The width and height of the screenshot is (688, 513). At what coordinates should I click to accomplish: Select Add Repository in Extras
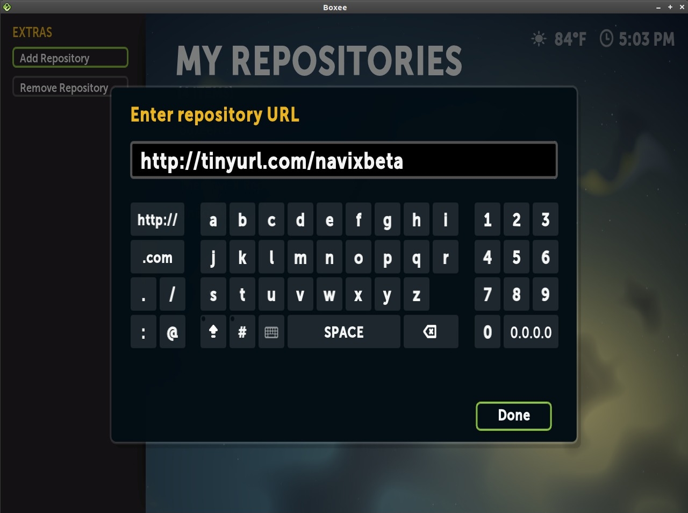70,58
